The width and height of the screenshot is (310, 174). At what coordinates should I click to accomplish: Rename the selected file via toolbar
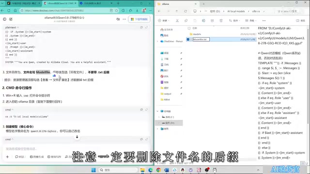pos(203,20)
